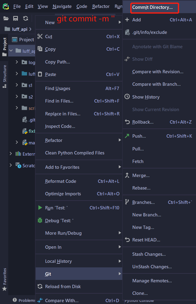
Task: Click the green Run 'Test:' play icon
Action: coord(40,208)
